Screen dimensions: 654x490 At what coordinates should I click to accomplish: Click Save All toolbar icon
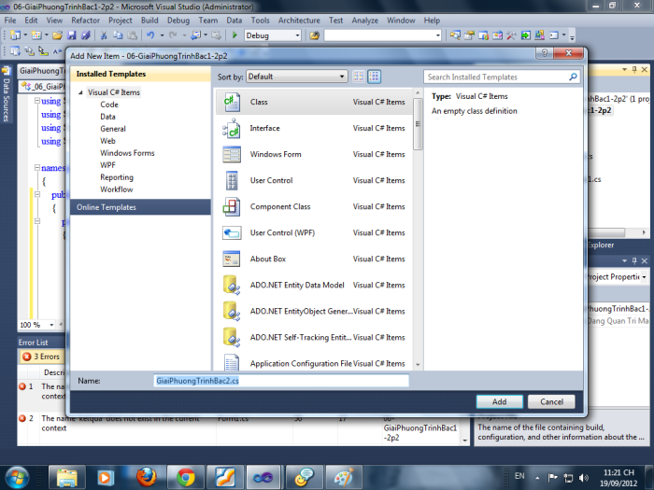[86, 35]
